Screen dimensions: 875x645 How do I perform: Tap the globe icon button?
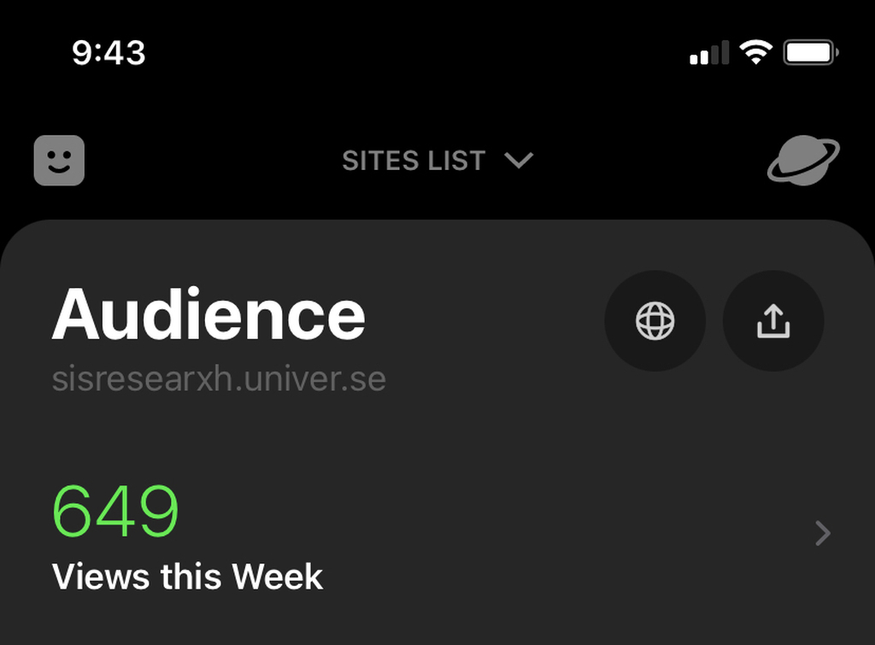655,321
